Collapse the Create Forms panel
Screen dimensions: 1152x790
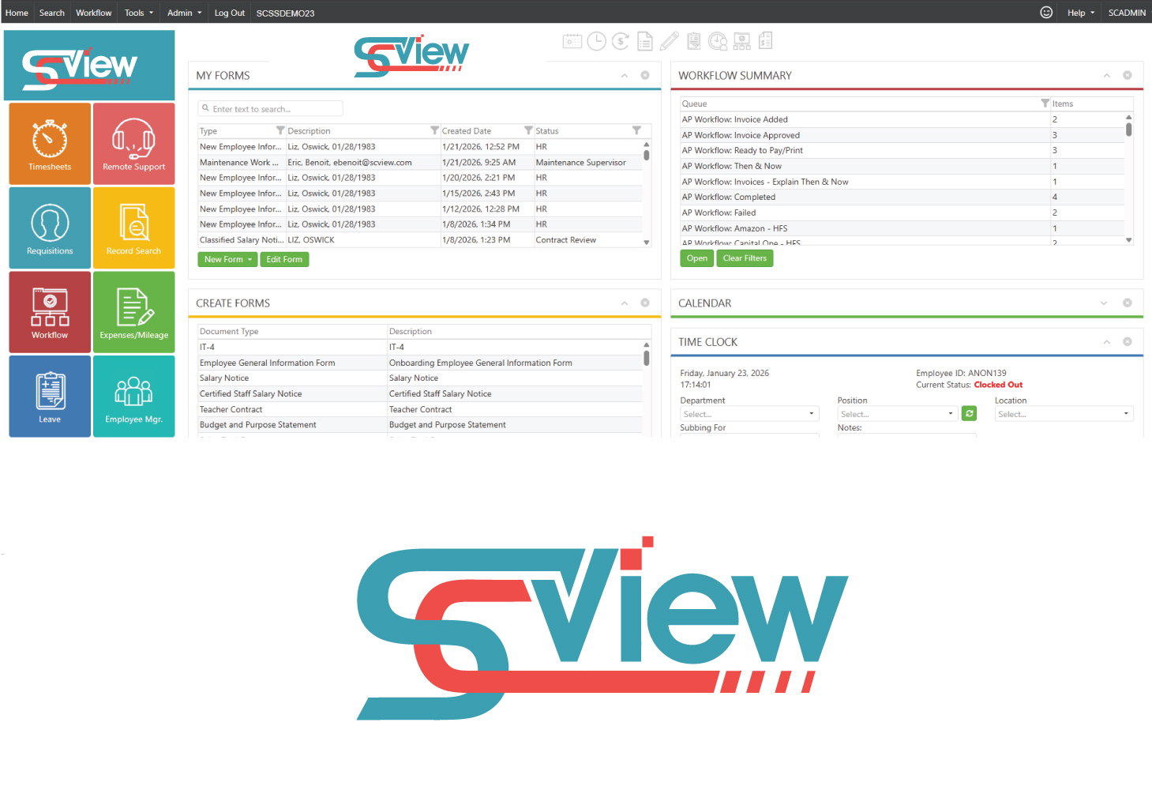pyautogui.click(x=624, y=303)
